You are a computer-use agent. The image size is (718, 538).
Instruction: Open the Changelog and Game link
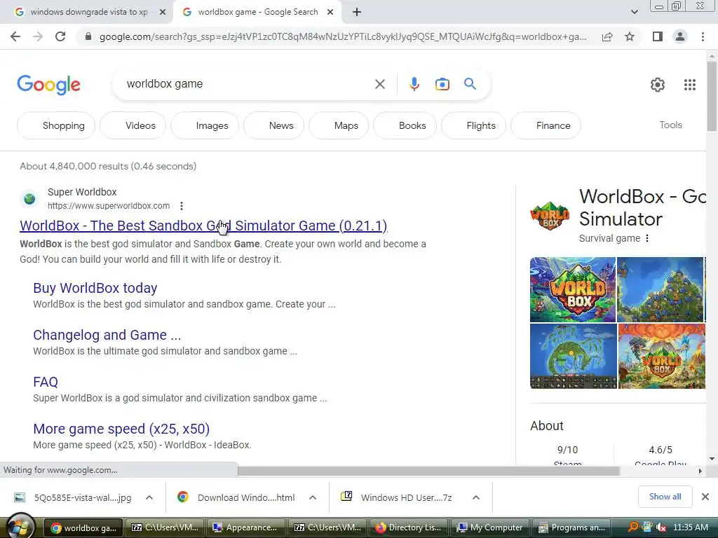click(x=107, y=335)
